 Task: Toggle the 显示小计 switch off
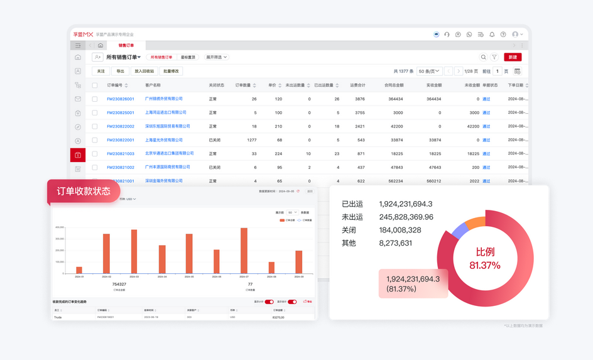point(269,302)
